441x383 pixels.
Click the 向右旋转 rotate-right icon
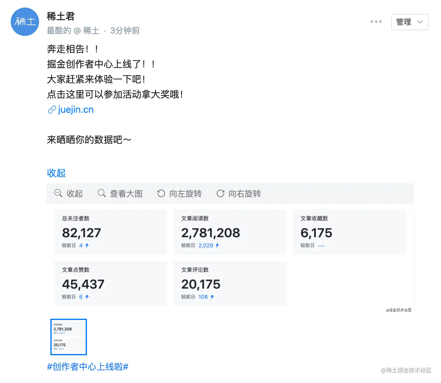220,193
